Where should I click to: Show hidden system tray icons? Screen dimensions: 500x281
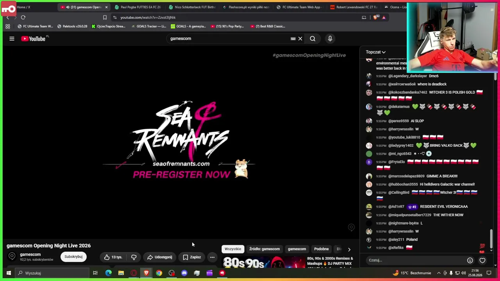coord(439,273)
